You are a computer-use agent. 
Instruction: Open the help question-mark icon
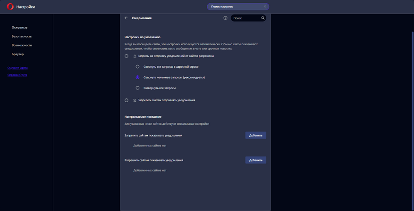click(225, 18)
